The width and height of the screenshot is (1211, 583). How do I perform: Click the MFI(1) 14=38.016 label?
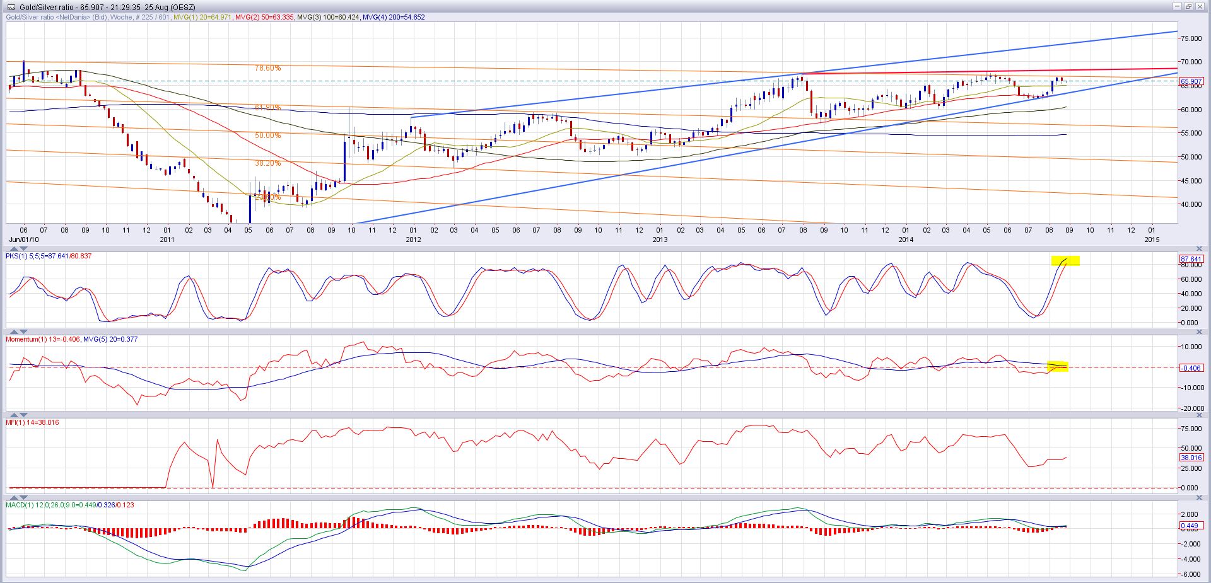(x=32, y=422)
